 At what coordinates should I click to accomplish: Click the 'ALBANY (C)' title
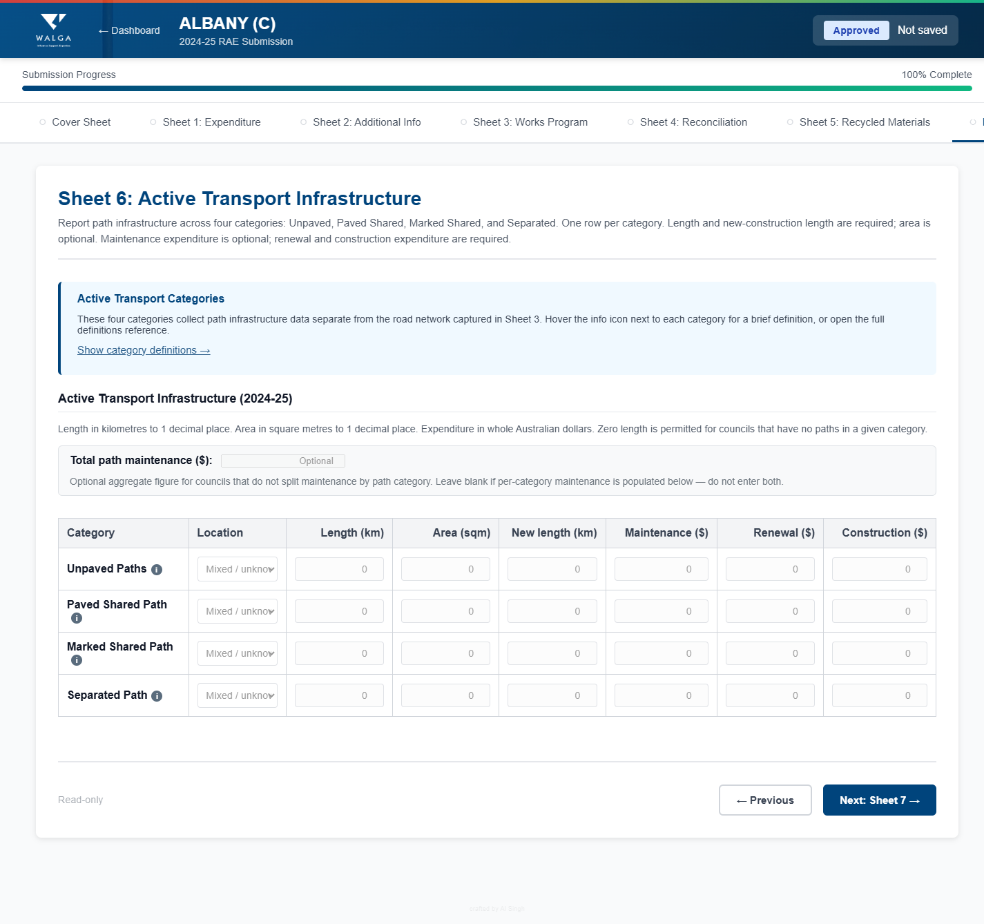click(227, 23)
